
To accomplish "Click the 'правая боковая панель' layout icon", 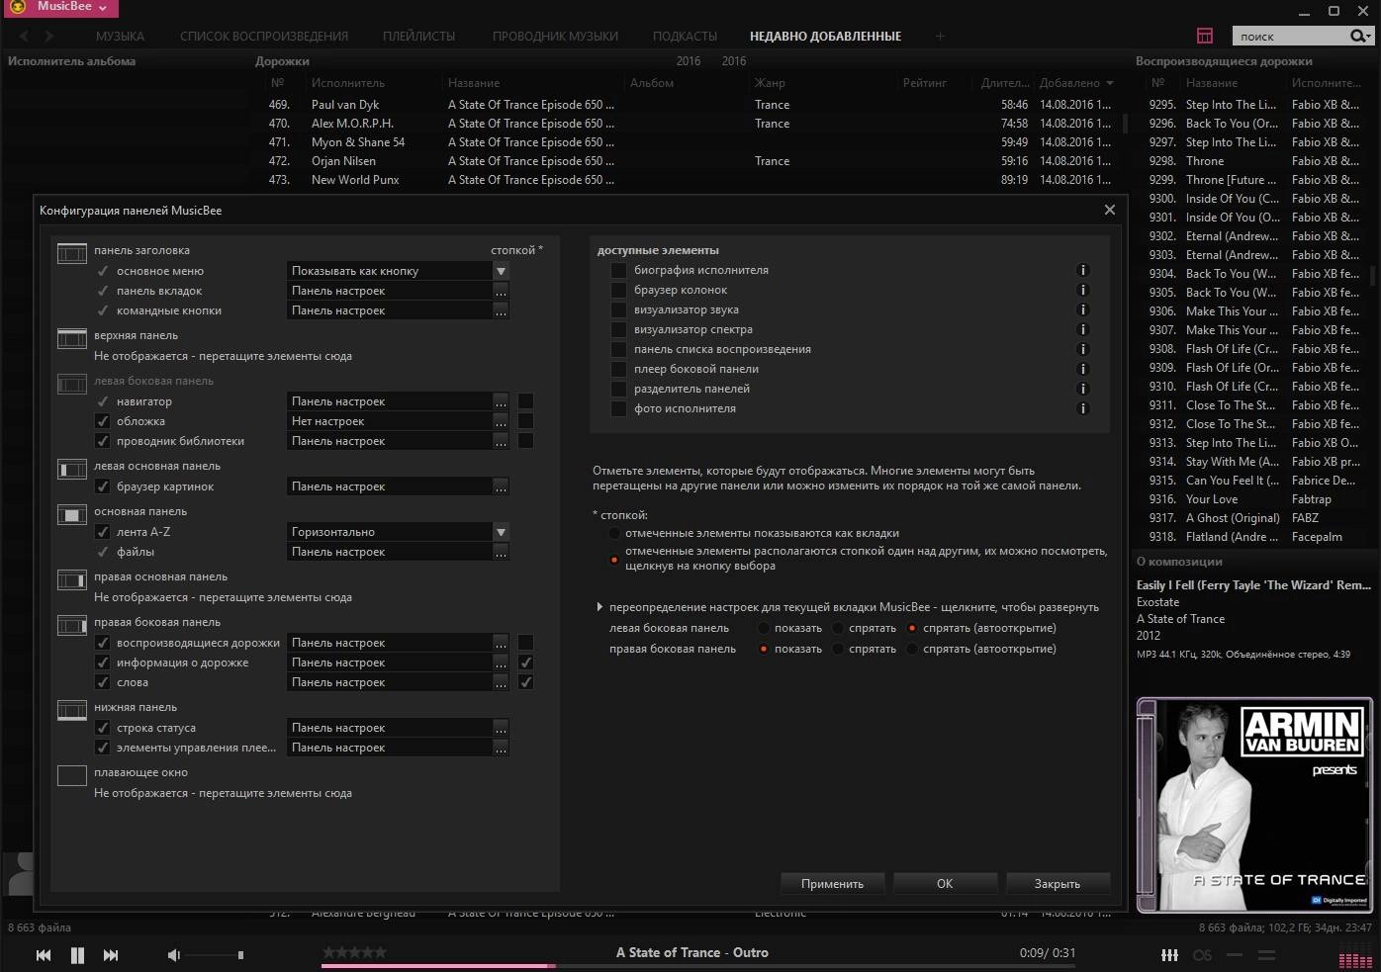I will 72,626.
